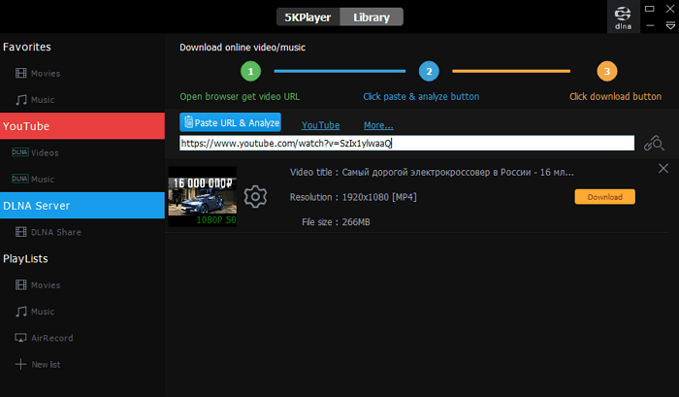The width and height of the screenshot is (679, 397).
Task: Open Music under Favorites
Action: pos(42,99)
